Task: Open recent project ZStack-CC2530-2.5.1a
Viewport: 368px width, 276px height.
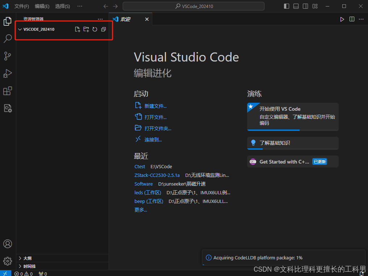Action: 157,175
